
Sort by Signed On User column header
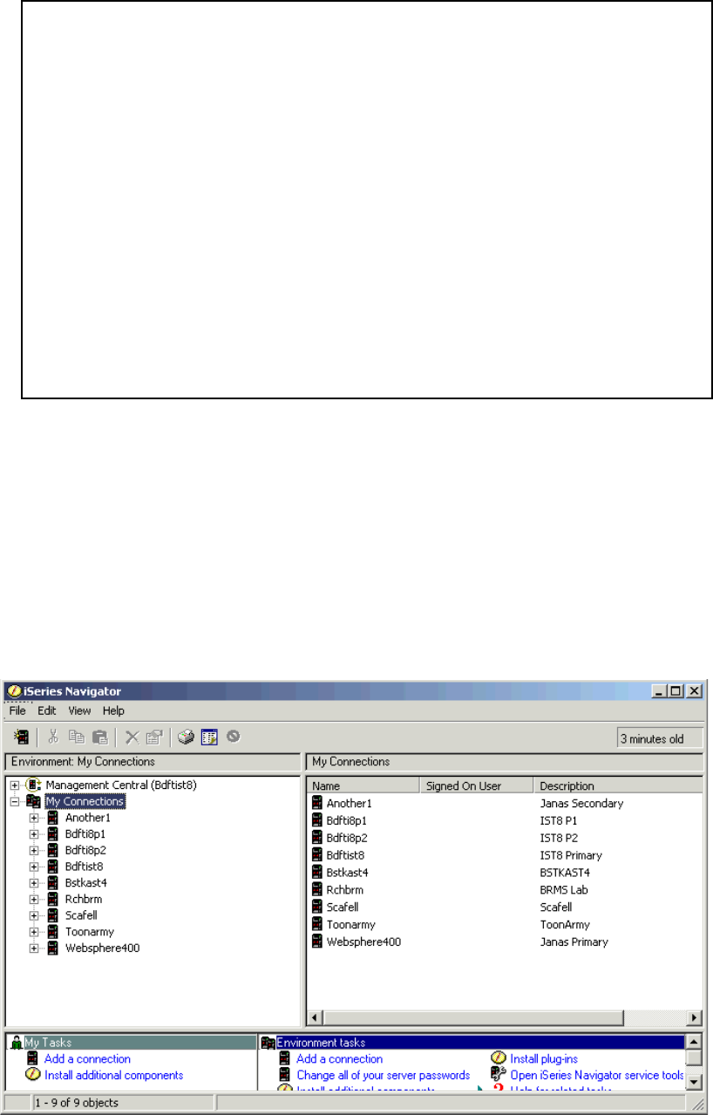coord(477,785)
